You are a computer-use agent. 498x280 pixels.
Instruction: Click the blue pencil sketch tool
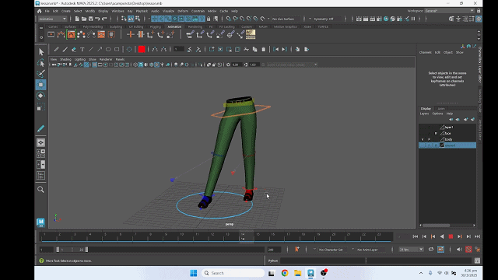(41, 128)
